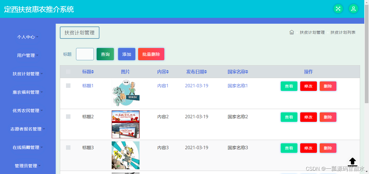The image size is (369, 174).
Task: Focus the 标题 search input field
Action: [85, 54]
